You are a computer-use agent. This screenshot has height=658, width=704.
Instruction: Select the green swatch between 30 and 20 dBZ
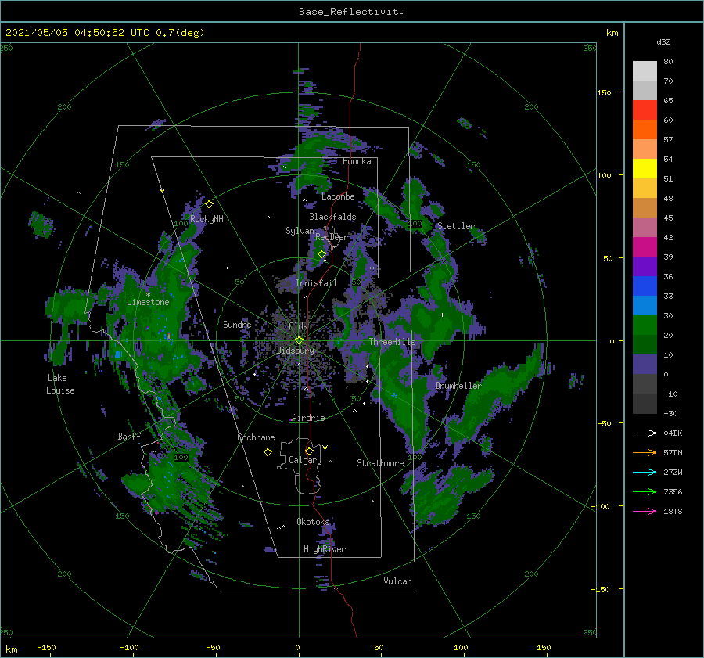[645, 325]
